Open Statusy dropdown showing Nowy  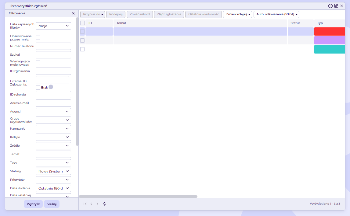(x=53, y=171)
